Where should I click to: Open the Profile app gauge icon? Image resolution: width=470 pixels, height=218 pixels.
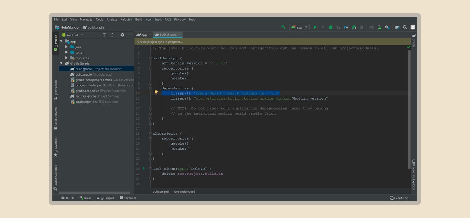point(346,27)
